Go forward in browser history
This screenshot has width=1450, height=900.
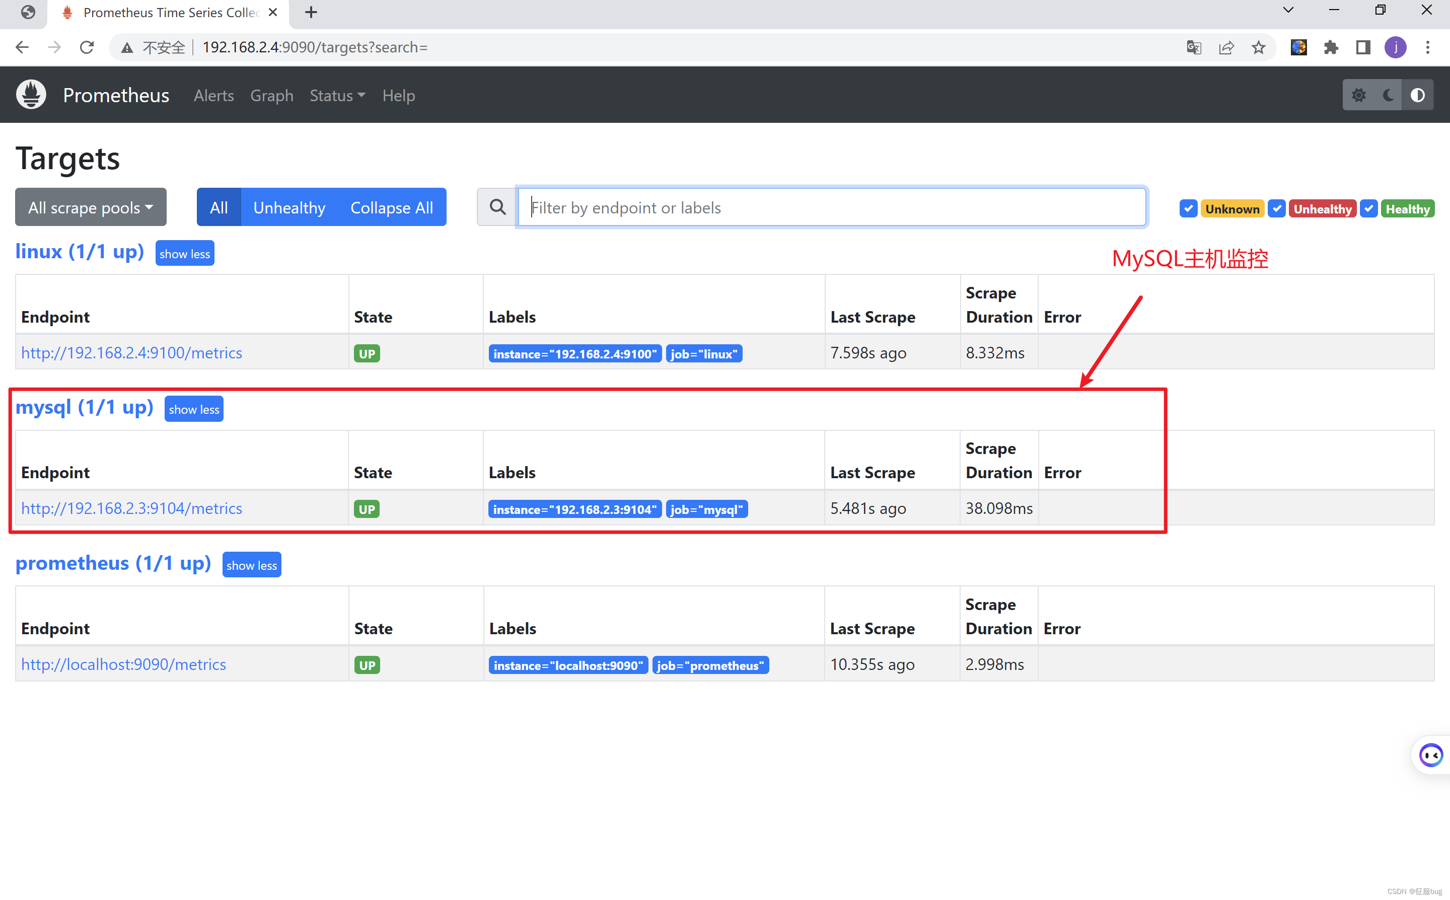pos(54,47)
